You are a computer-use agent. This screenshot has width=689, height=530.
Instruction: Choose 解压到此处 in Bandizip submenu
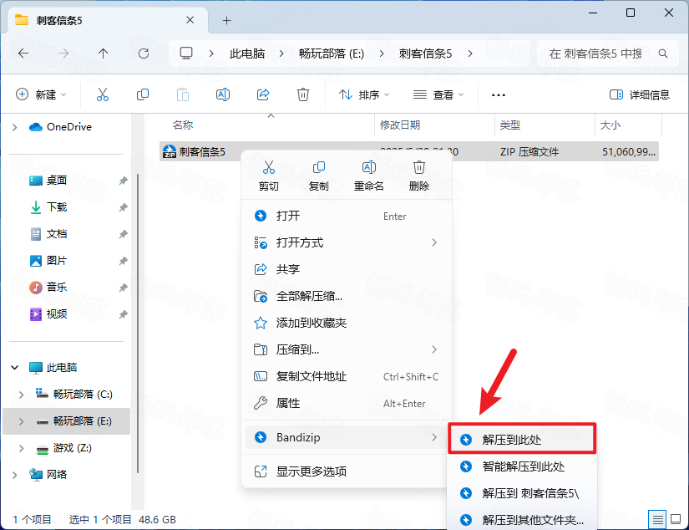pyautogui.click(x=522, y=439)
